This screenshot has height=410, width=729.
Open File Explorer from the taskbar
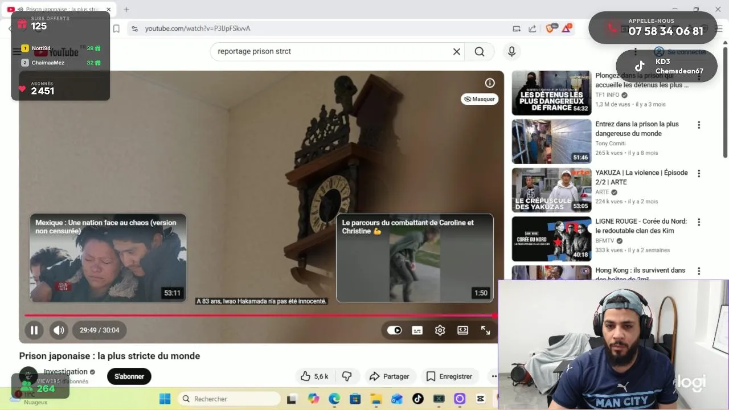point(376,399)
